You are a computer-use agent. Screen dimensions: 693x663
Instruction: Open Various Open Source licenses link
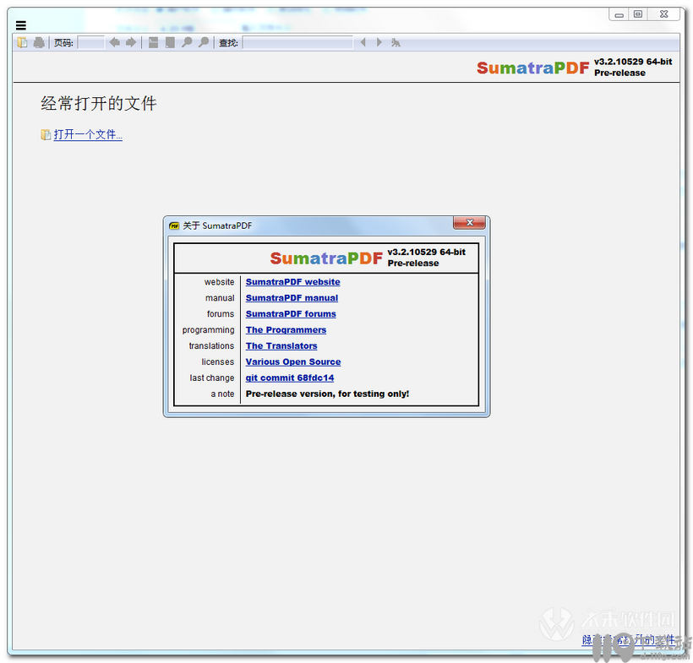(293, 361)
